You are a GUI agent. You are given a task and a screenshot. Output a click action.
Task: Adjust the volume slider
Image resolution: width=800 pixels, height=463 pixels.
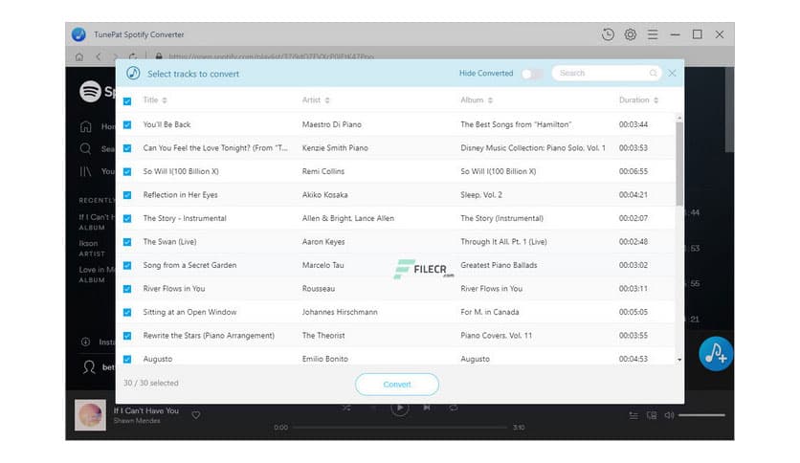click(x=701, y=415)
